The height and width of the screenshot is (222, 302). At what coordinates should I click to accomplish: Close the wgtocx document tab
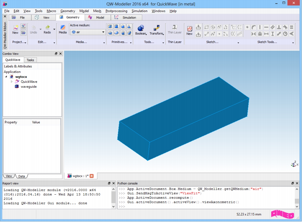[x=92, y=176]
